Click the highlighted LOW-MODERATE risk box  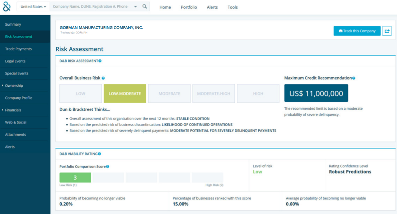(125, 94)
